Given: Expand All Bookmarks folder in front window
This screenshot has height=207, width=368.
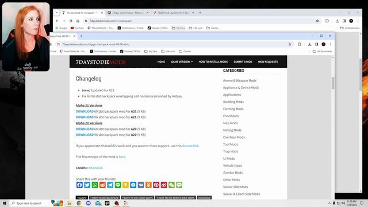Looking at the screenshot, I should click(x=322, y=51).
